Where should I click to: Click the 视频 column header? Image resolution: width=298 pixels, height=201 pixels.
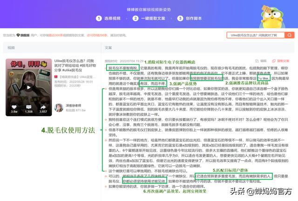tap(11, 48)
